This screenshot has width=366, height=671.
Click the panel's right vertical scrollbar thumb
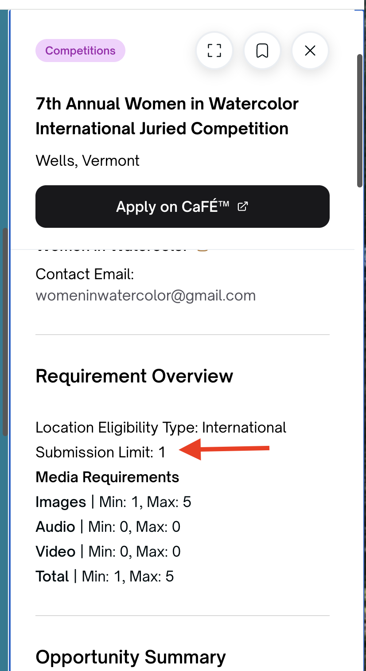[361, 121]
